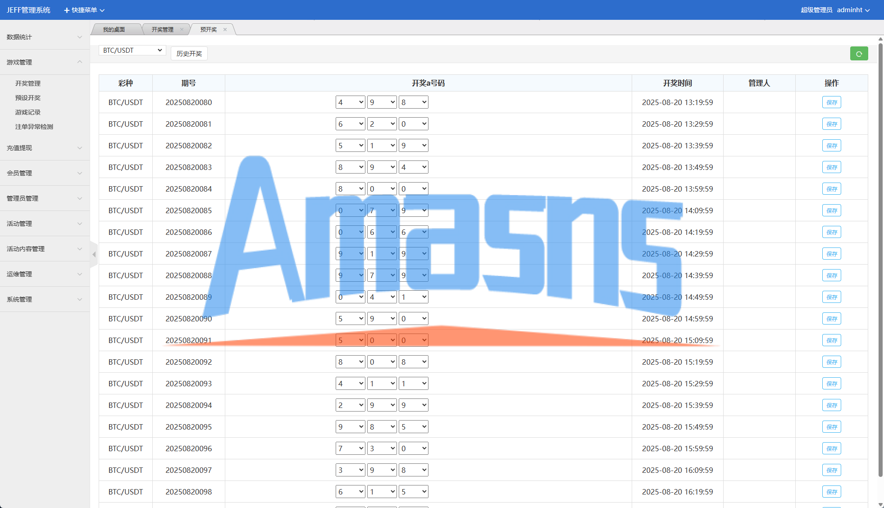
Task: Collapse the sidebar using the left arrow handle
Action: point(94,255)
